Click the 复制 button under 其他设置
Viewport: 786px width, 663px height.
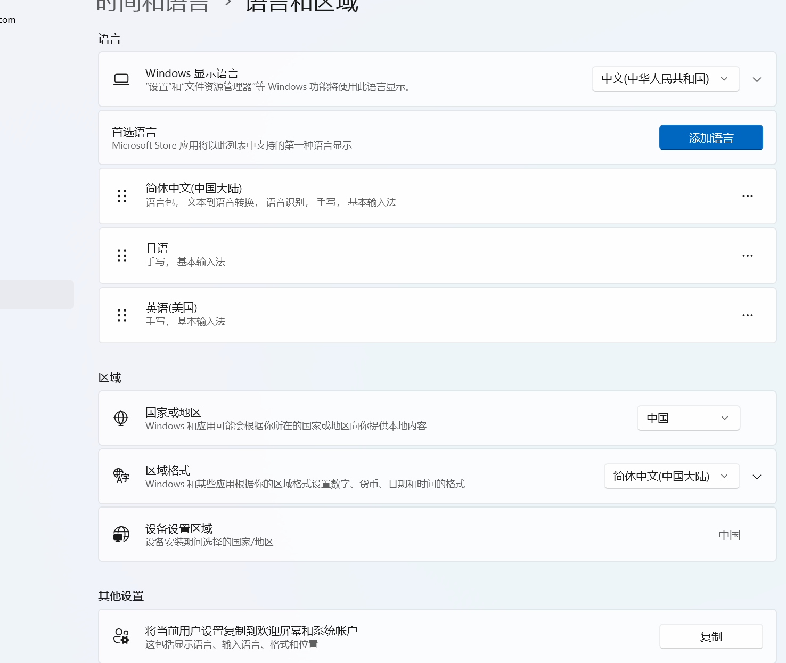coord(710,636)
